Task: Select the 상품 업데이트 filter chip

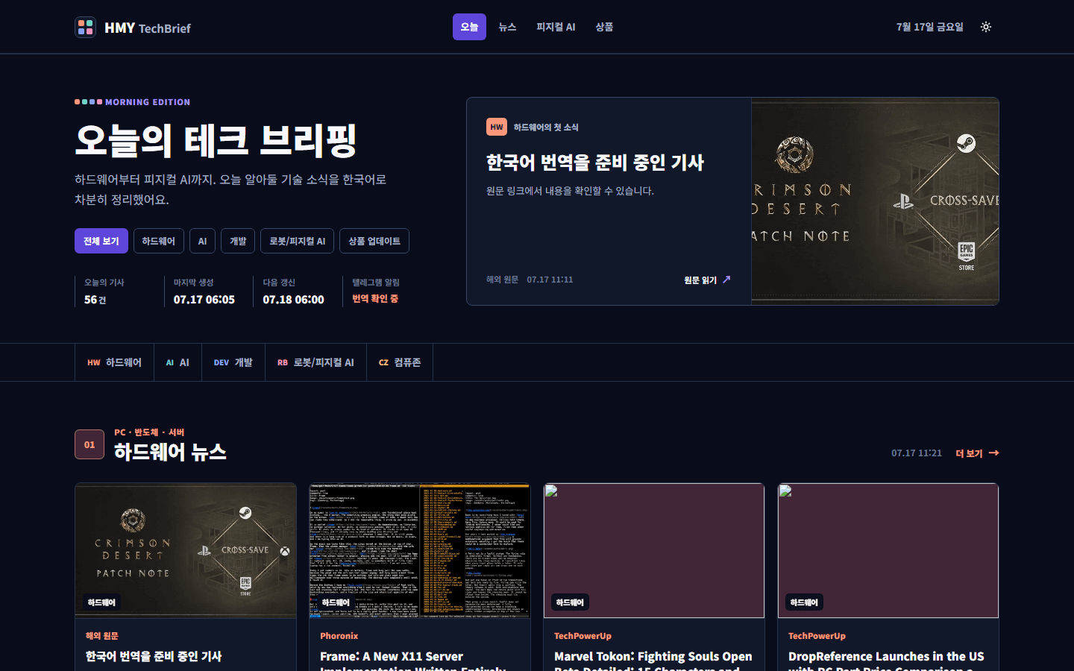Action: (x=374, y=241)
